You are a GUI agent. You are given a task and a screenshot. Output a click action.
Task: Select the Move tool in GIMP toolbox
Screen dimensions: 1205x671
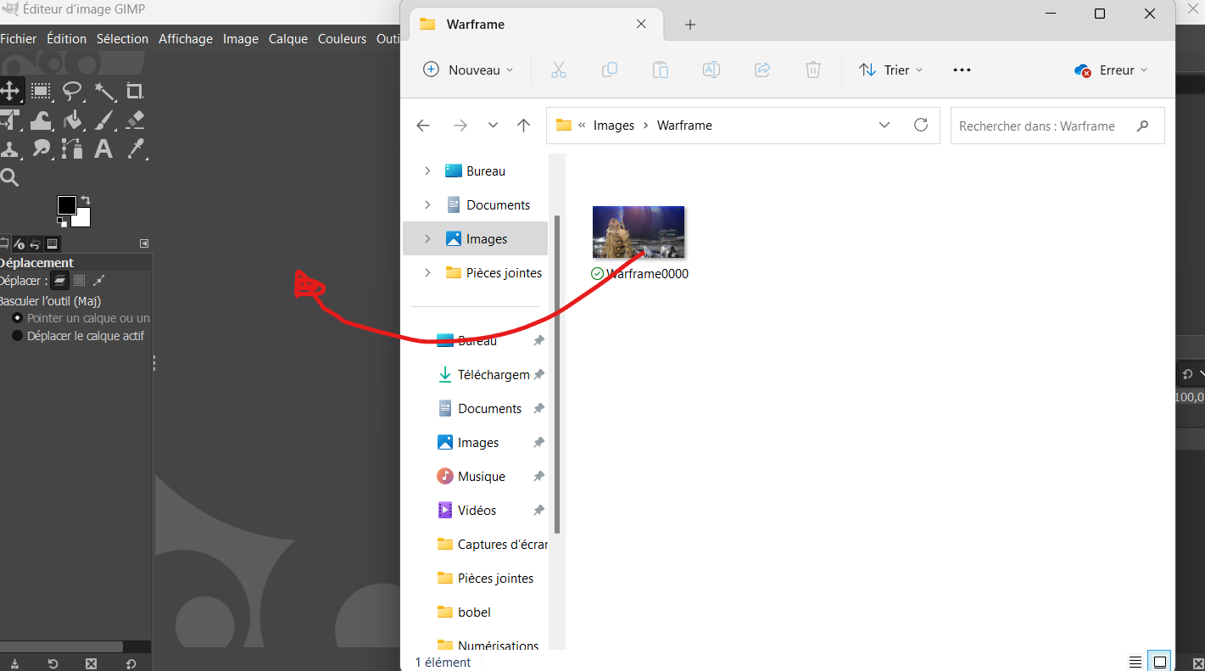[x=9, y=91]
